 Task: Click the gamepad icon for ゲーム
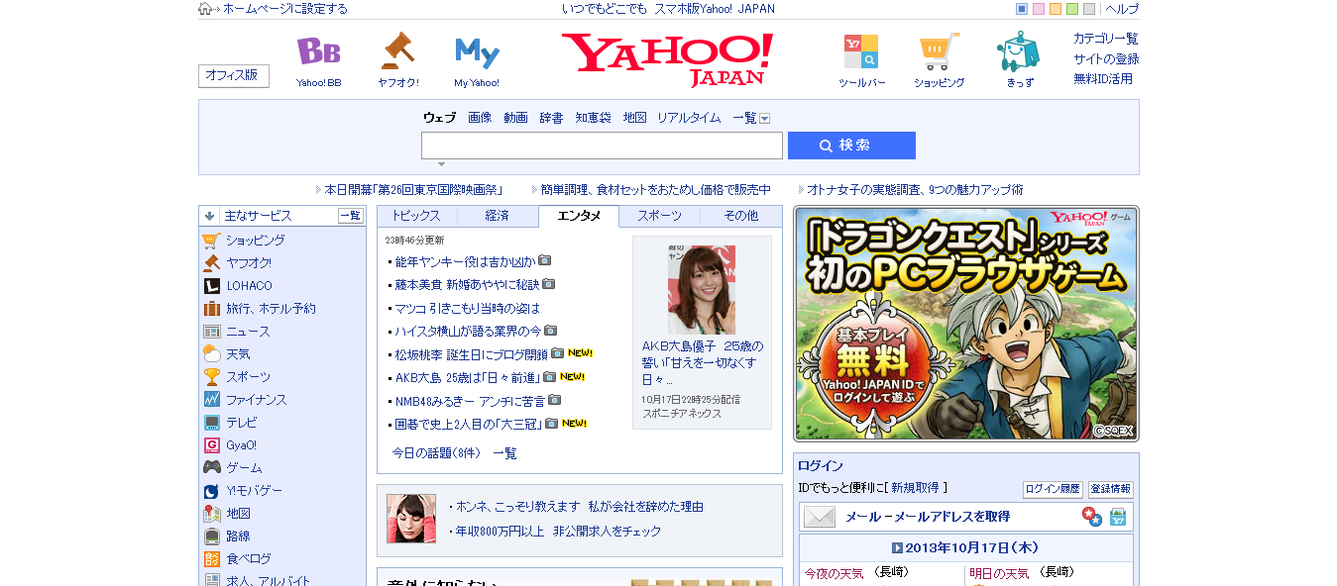pyautogui.click(x=211, y=468)
